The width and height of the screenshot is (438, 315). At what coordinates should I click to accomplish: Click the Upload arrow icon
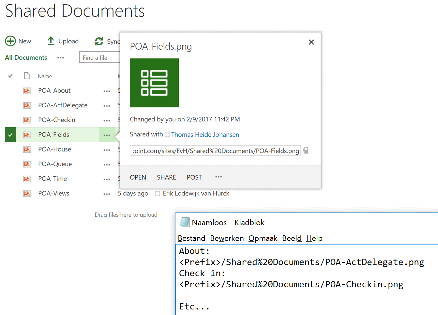(51, 41)
